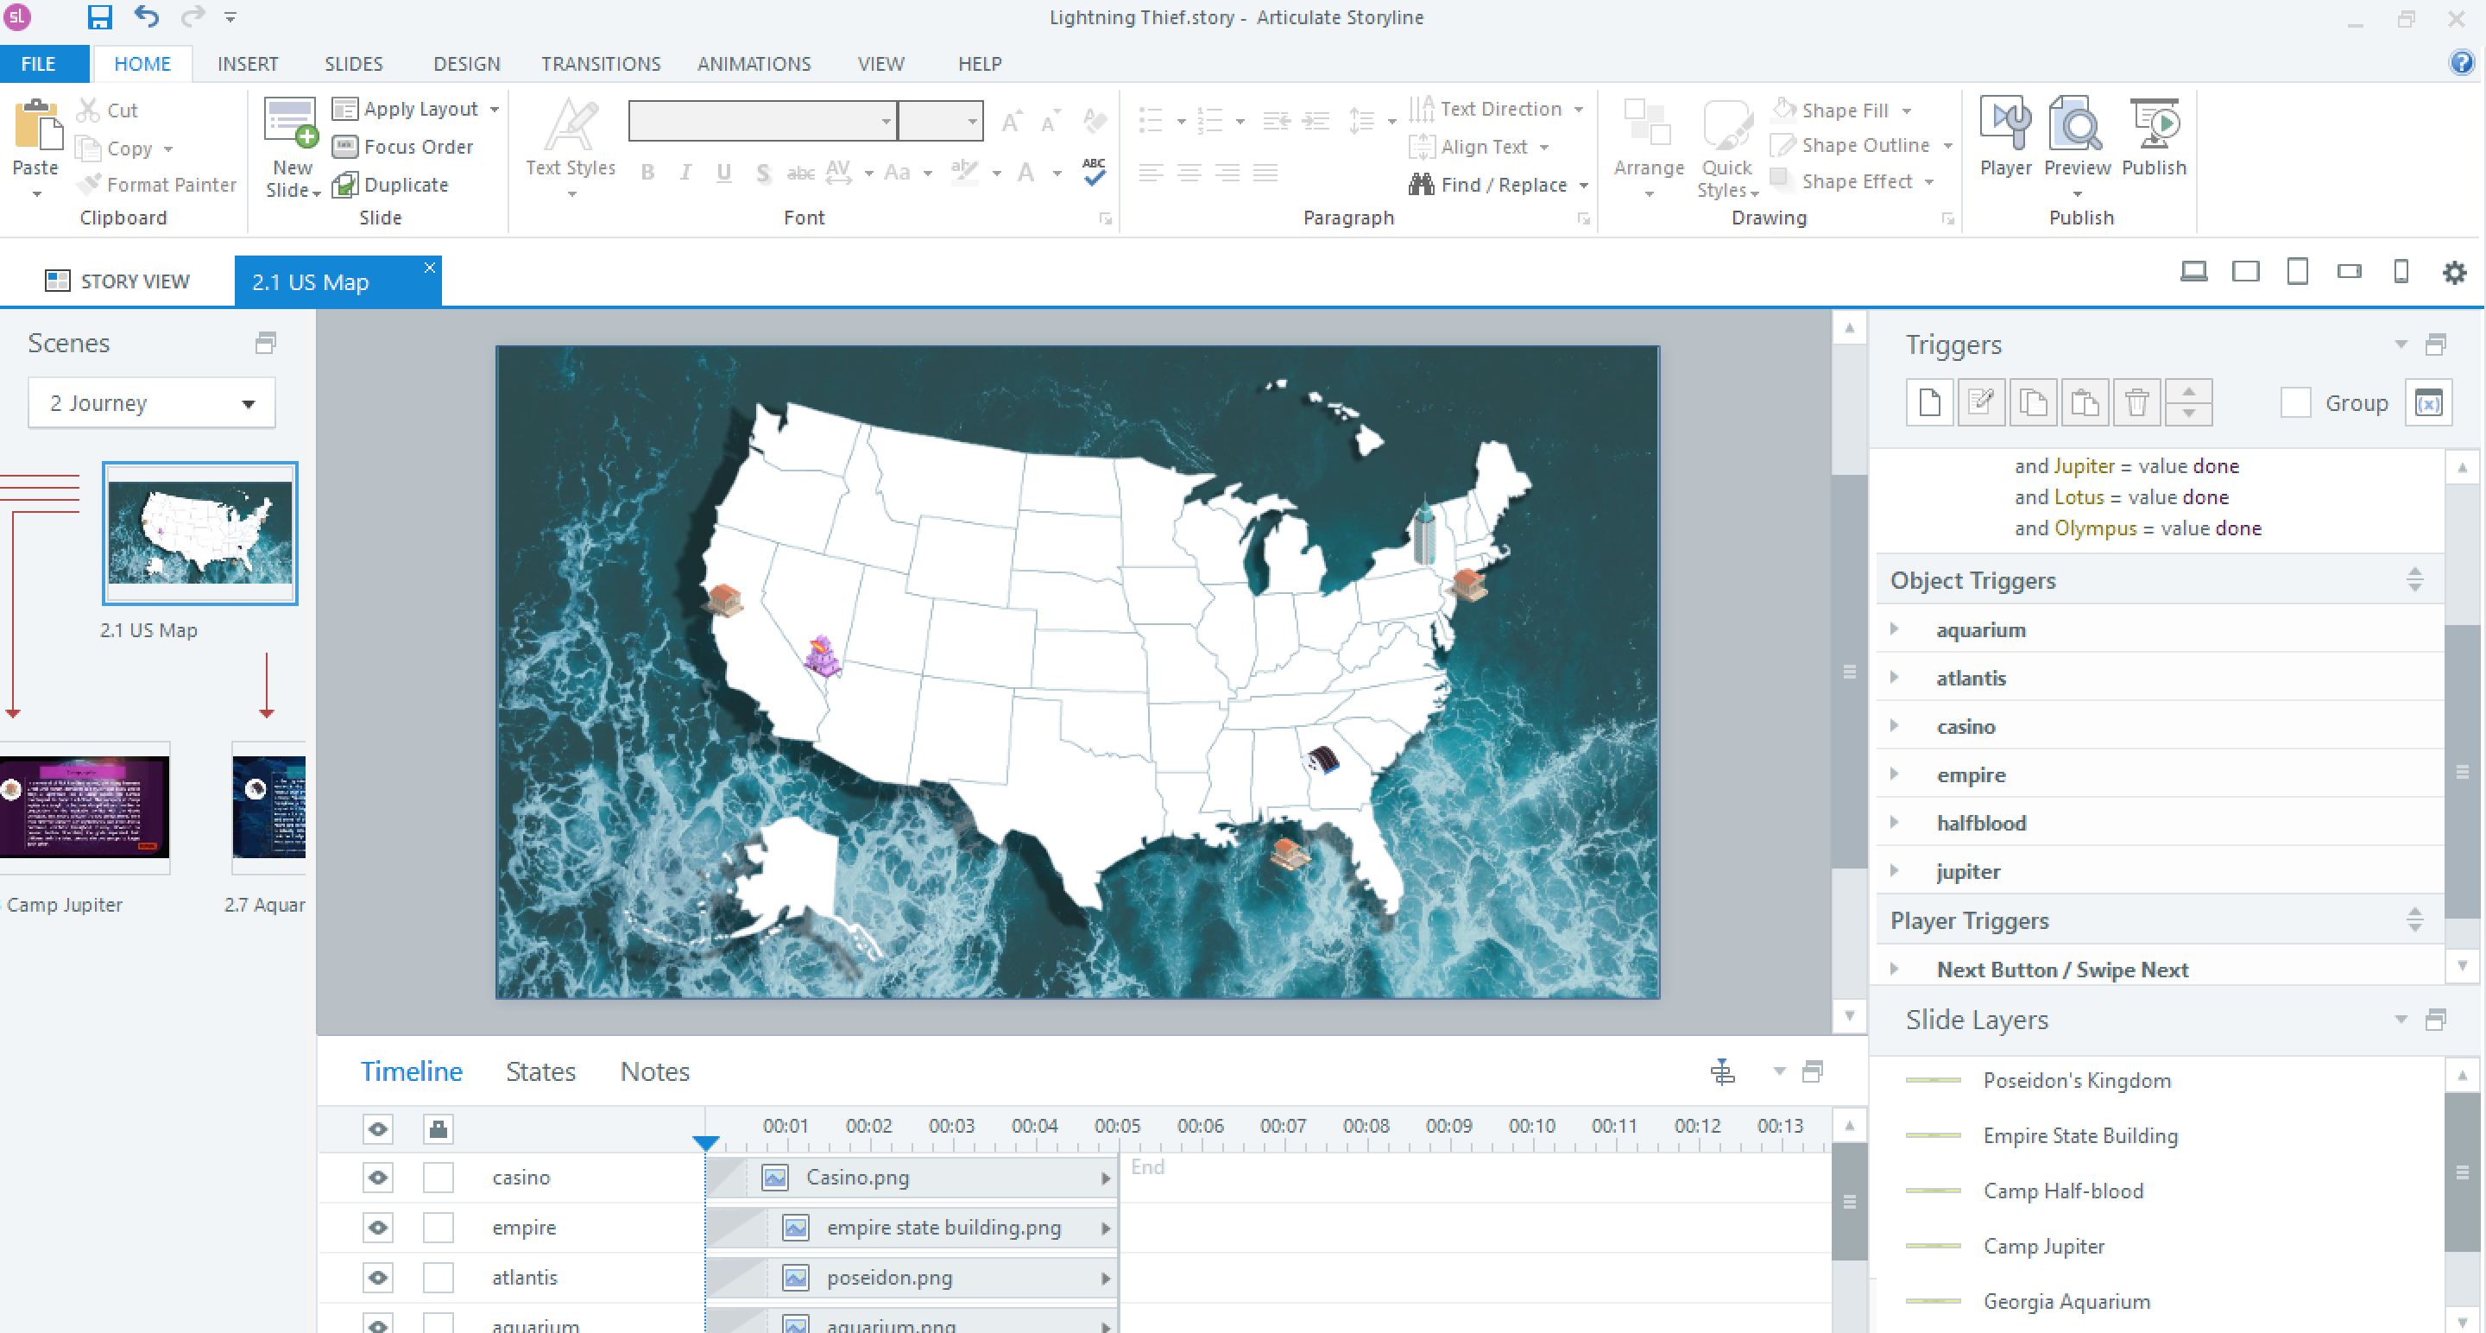Image resolution: width=2486 pixels, height=1333 pixels.
Task: Create a New Slide
Action: (x=292, y=147)
